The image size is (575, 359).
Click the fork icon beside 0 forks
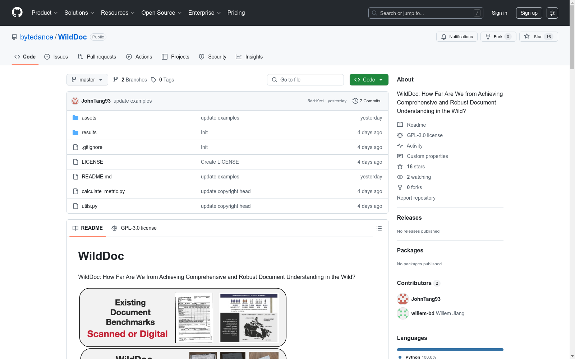point(400,187)
